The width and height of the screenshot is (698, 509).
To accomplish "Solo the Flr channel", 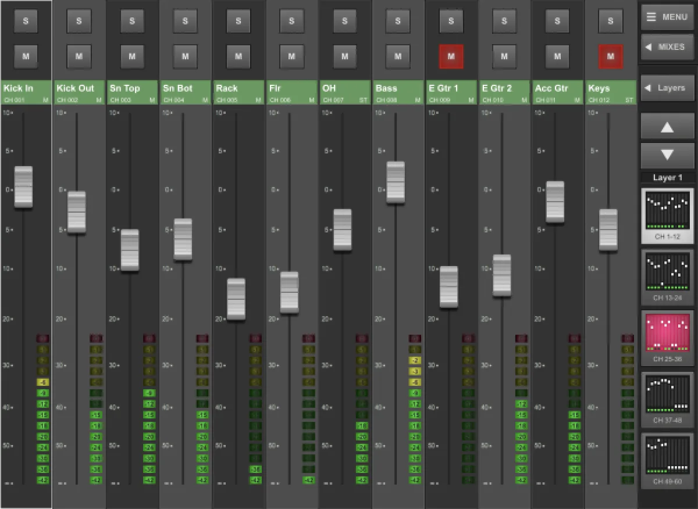I will click(x=291, y=21).
